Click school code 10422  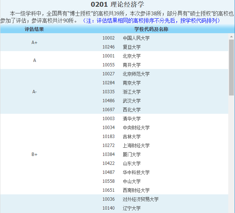(108, 163)
